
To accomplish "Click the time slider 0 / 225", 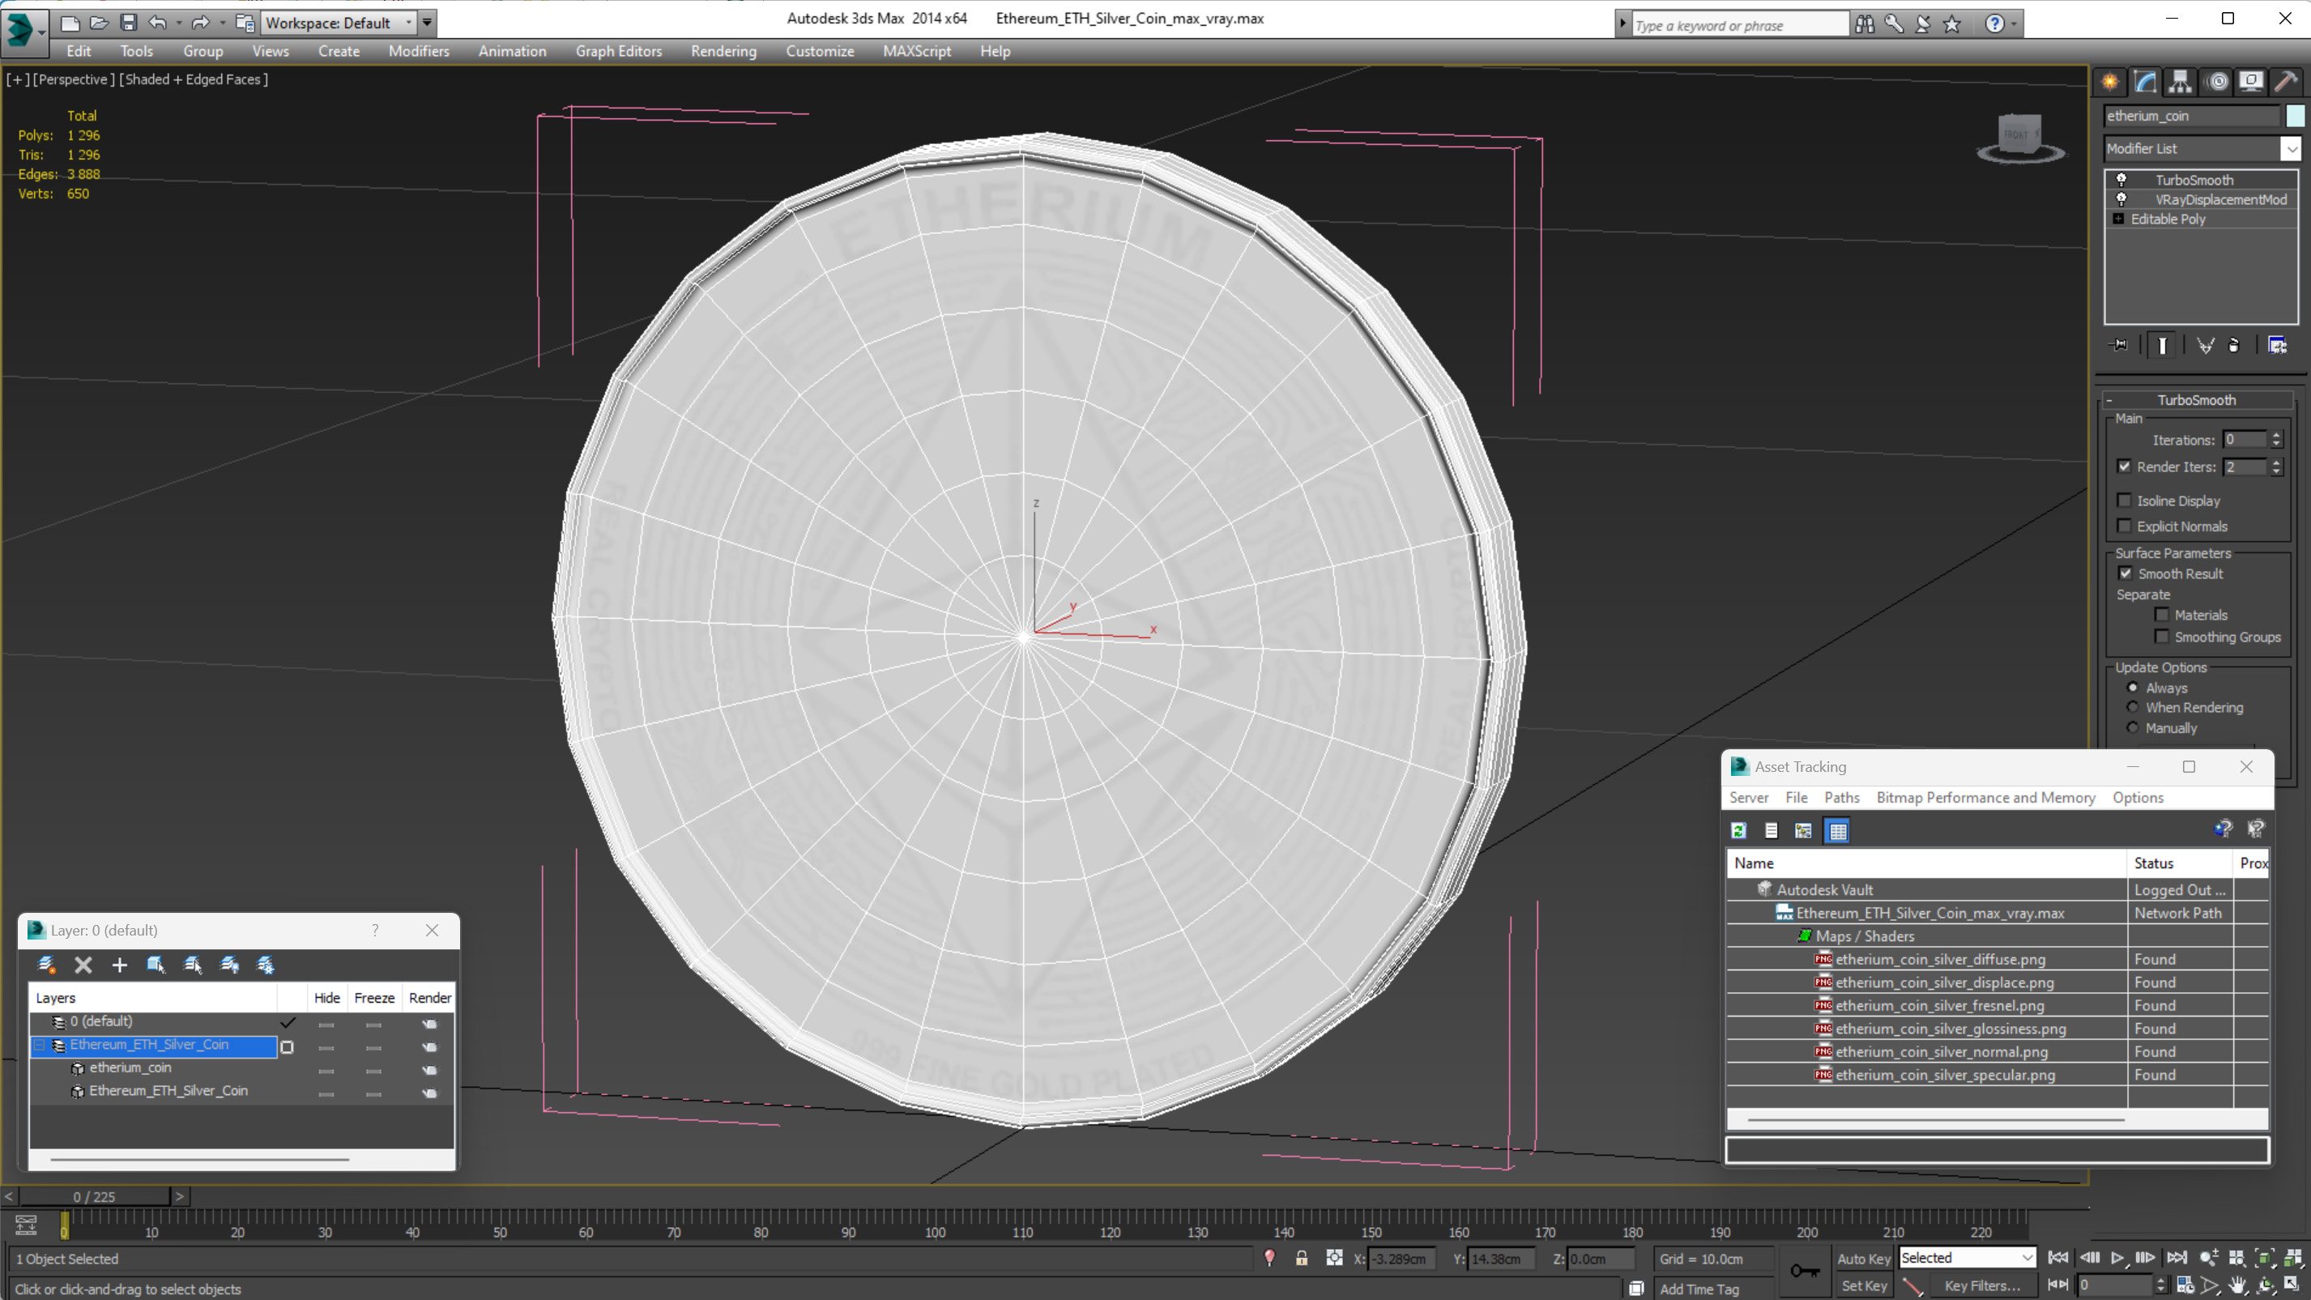I will 94,1196.
